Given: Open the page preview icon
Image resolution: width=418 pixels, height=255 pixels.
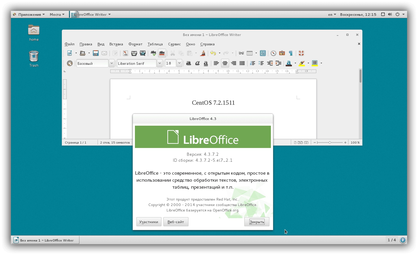Looking at the screenshot, I should click(x=143, y=53).
